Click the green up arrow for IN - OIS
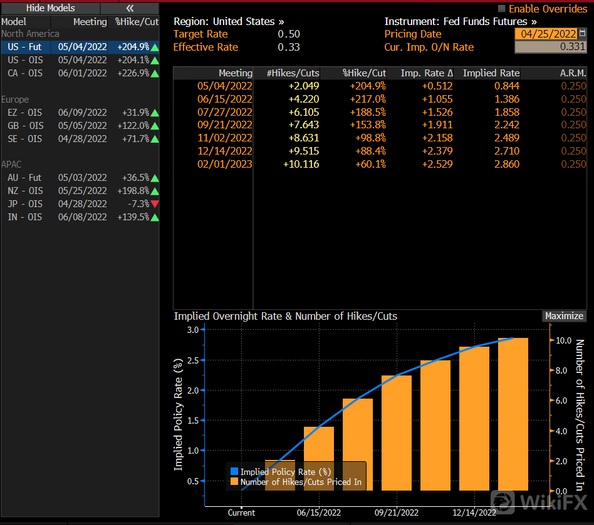 pos(155,217)
